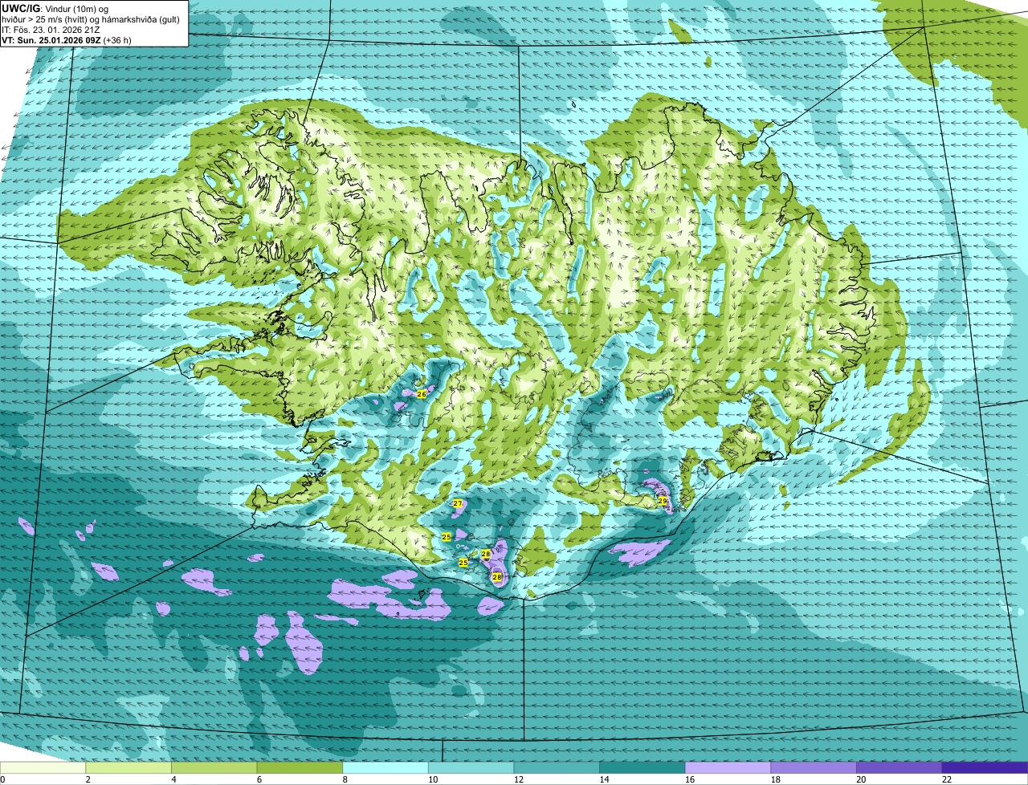Pick the 10–12 m/s legend color swatch
1028x785 pixels.
pos(471,768)
